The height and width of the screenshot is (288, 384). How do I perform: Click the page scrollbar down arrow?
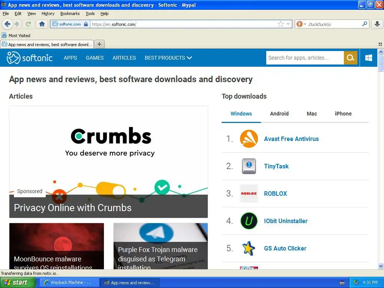(x=381, y=266)
